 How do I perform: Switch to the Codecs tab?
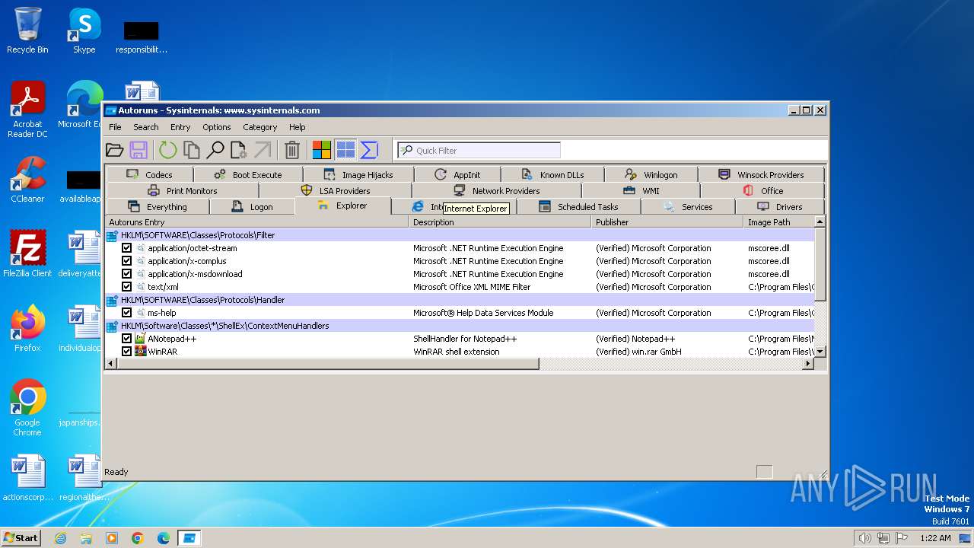click(150, 175)
